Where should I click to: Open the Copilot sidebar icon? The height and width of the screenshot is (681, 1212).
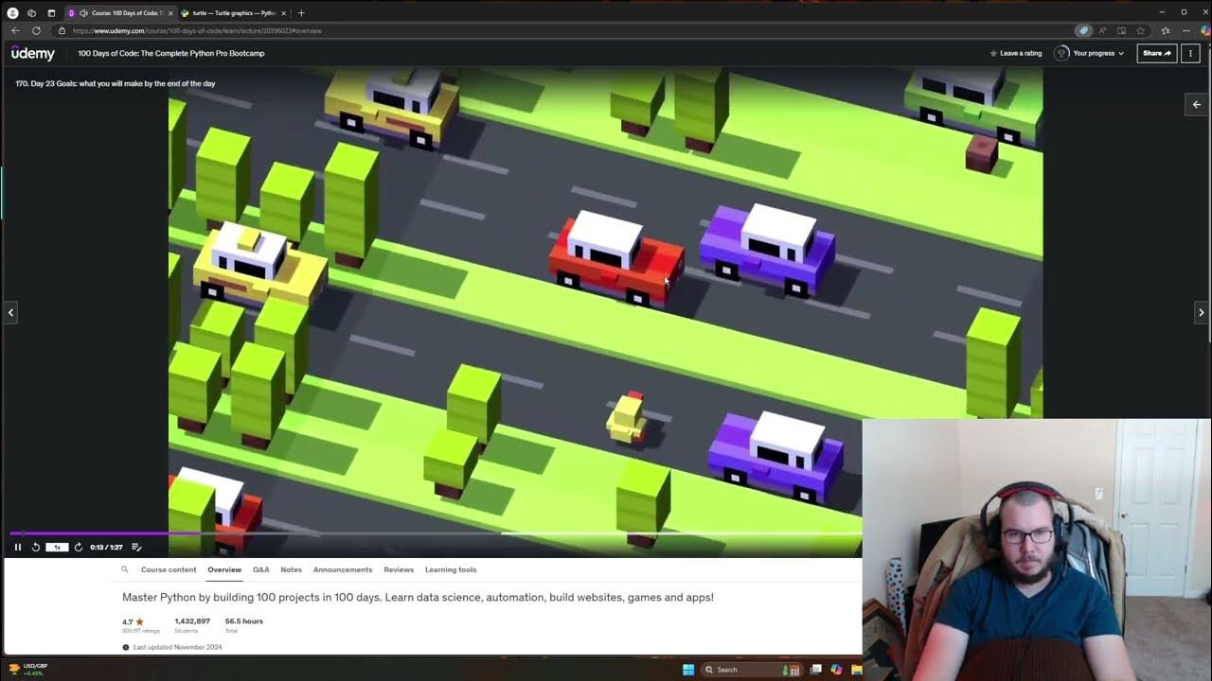(x=1205, y=30)
